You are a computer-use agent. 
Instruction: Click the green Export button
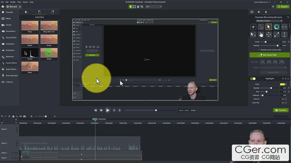coord(283,7)
